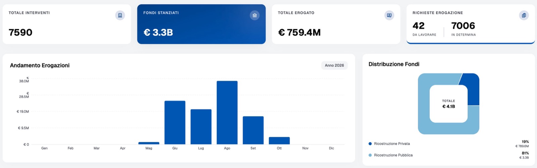Click the building icon in Totale Interventi card
The width and height of the screenshot is (537, 168).
pyautogui.click(x=120, y=15)
